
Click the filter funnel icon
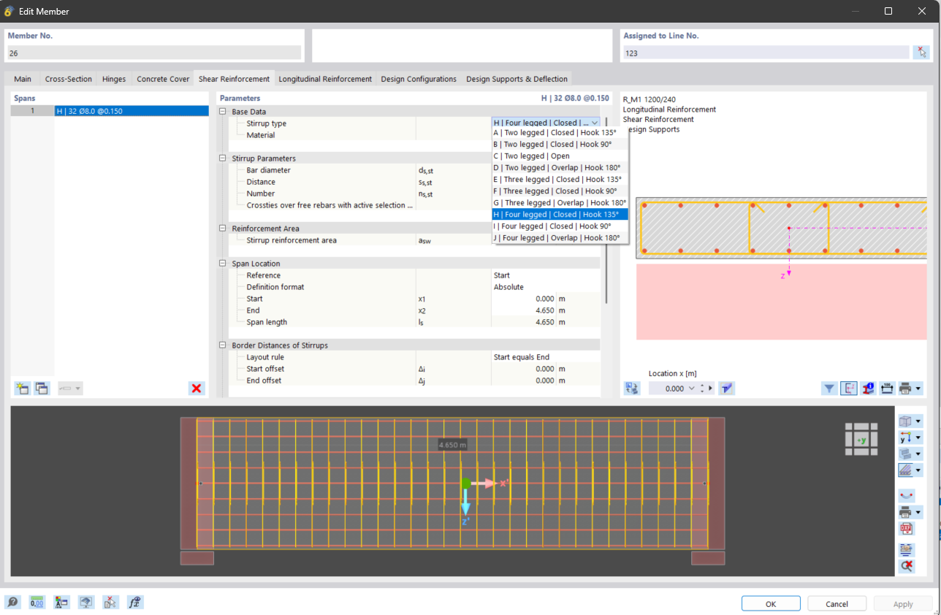click(x=828, y=389)
